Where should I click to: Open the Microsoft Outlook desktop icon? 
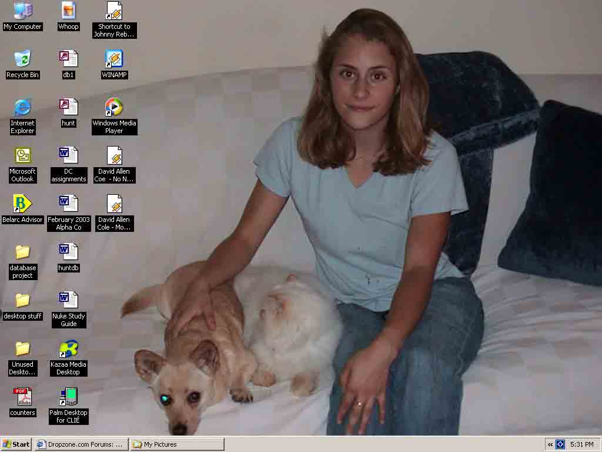pyautogui.click(x=22, y=156)
